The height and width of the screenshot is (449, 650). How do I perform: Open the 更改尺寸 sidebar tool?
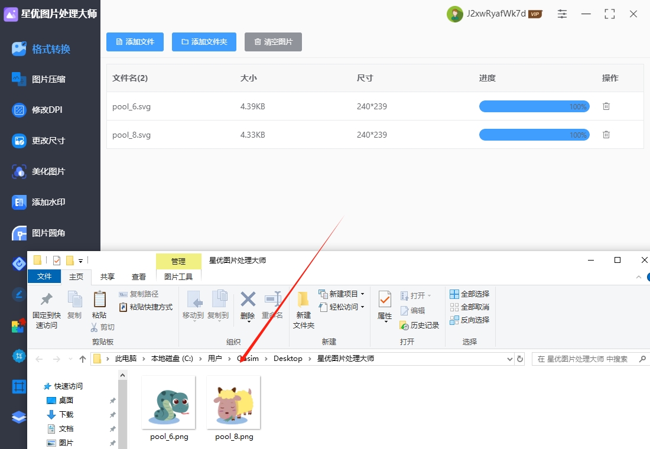(x=39, y=141)
